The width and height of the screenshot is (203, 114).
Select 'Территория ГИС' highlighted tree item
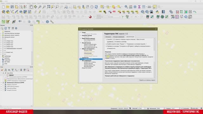(91, 59)
